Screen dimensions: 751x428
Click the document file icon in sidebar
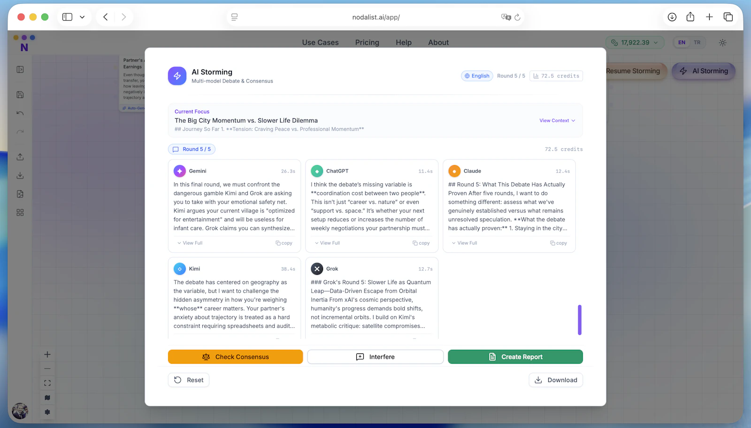point(20,194)
